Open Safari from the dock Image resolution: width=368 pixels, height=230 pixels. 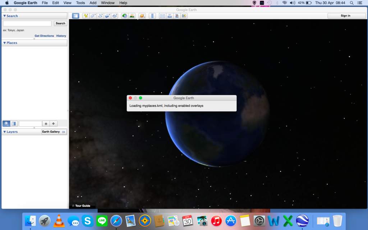pos(116,221)
